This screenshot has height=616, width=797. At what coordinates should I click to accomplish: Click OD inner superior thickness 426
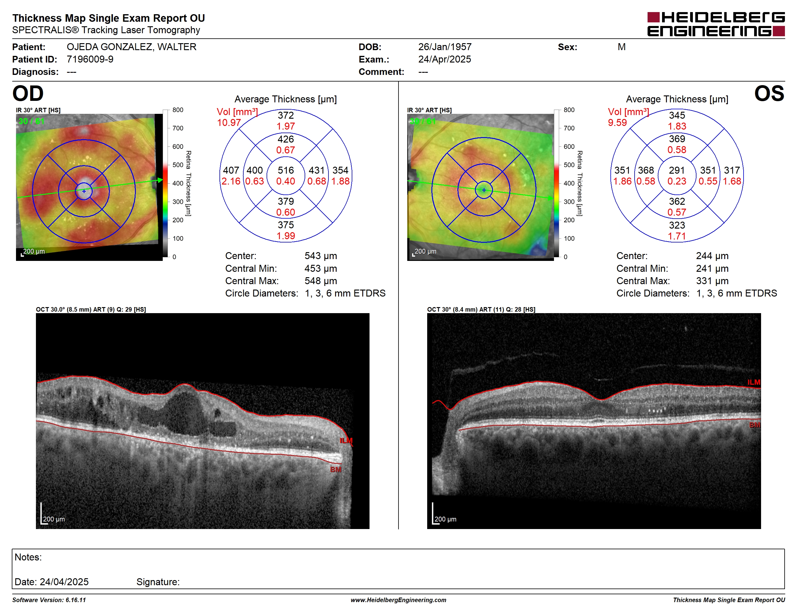click(285, 139)
